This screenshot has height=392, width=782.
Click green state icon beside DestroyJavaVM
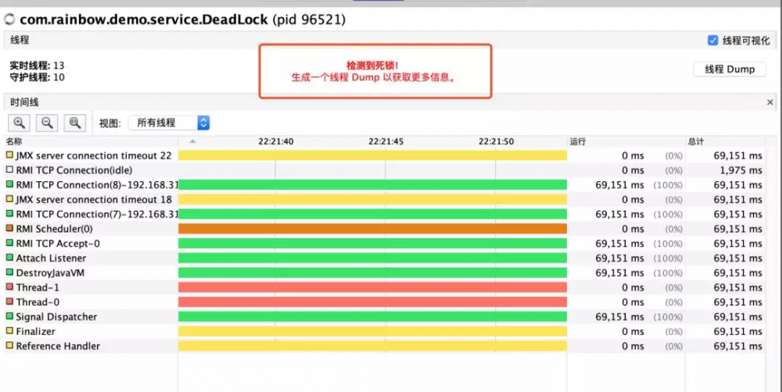coord(9,272)
